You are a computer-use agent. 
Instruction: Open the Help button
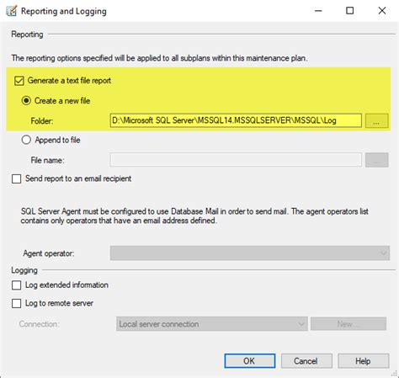[364, 361]
